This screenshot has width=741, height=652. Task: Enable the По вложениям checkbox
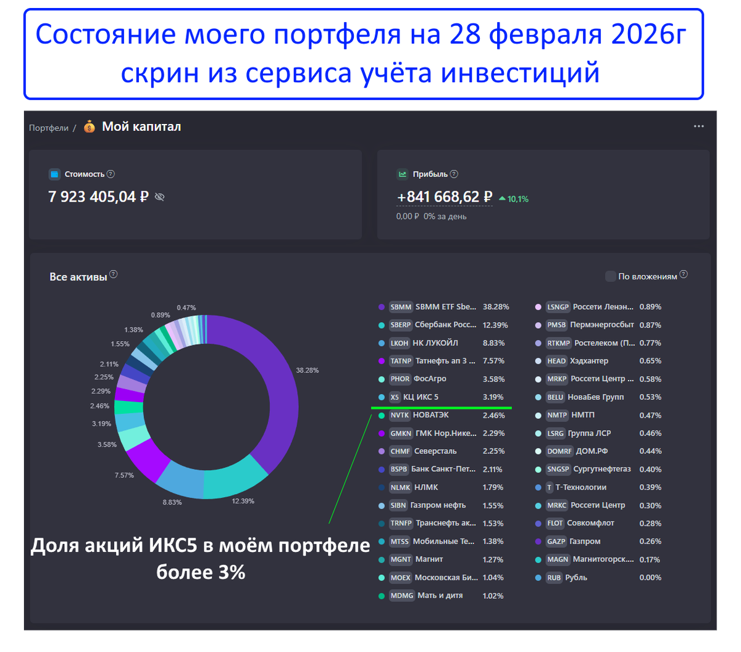pos(611,276)
